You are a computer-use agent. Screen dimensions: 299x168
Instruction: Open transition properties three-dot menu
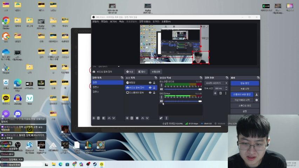(x=226, y=93)
